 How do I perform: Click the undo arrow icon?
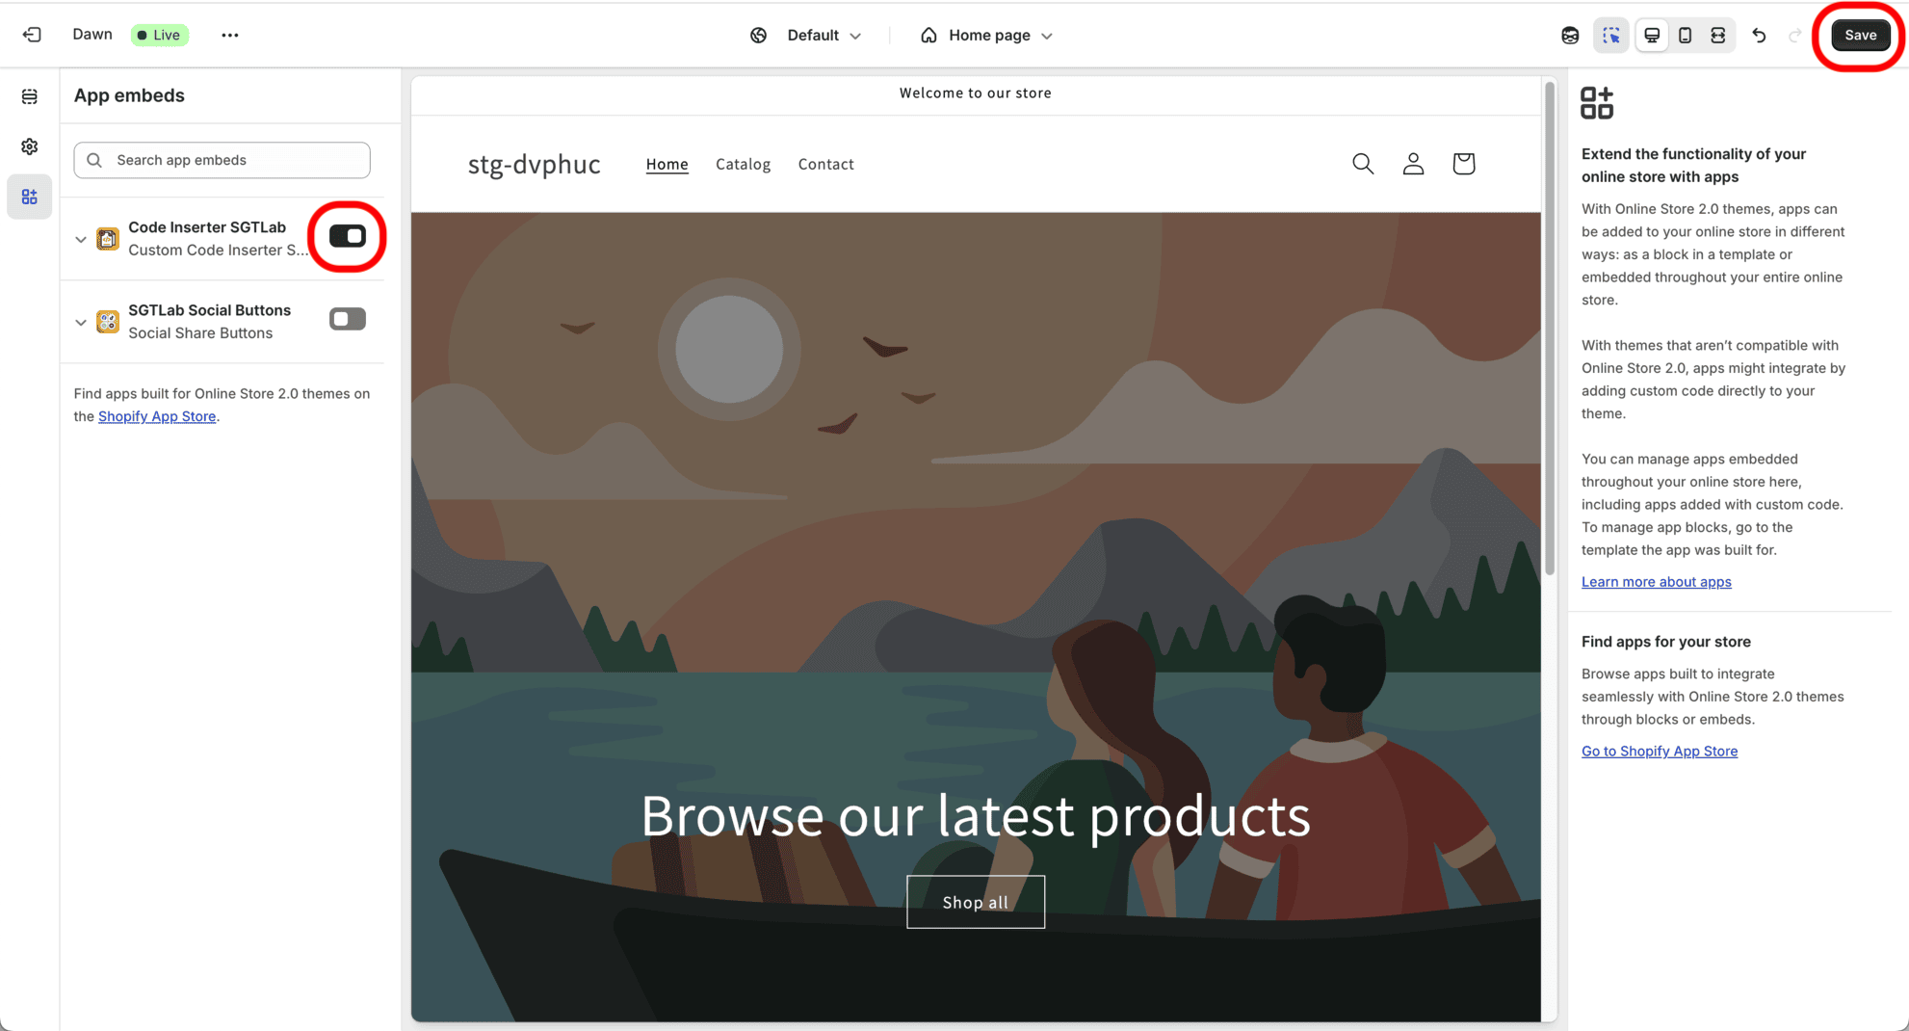pos(1759,36)
